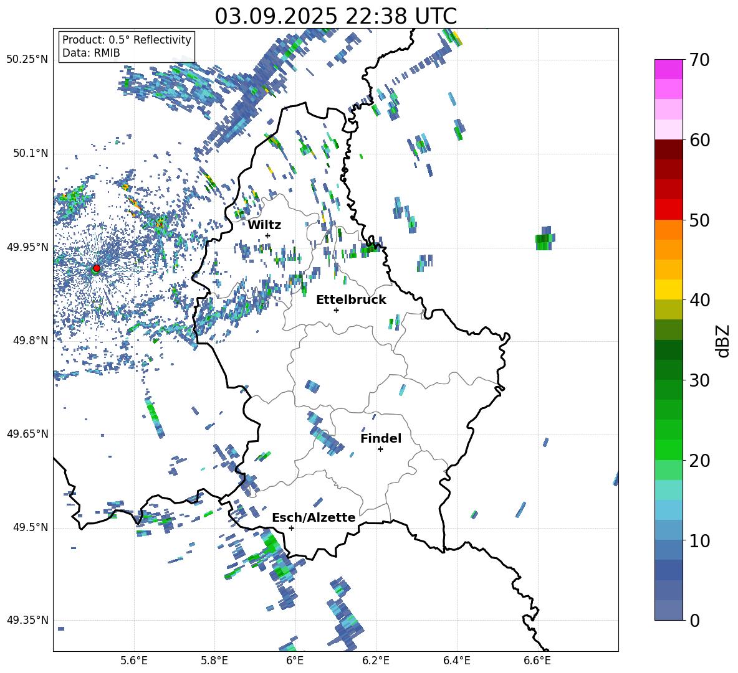Click the 49.5°N latitude label
Screen dimensions: 738x673
(31, 527)
